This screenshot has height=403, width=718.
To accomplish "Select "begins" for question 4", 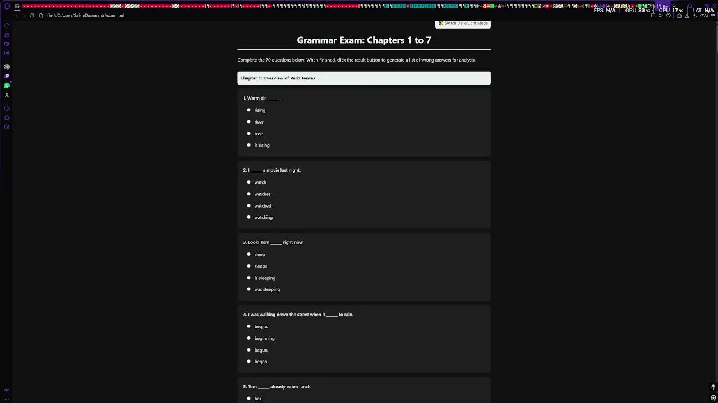I will [x=248, y=326].
